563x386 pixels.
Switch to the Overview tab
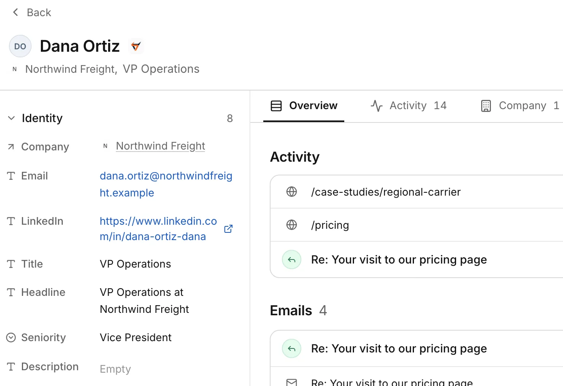click(x=304, y=105)
